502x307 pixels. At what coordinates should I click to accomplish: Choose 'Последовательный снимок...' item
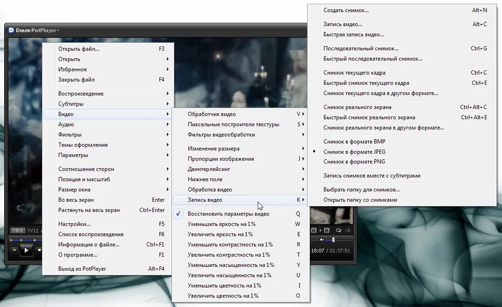(x=402, y=48)
